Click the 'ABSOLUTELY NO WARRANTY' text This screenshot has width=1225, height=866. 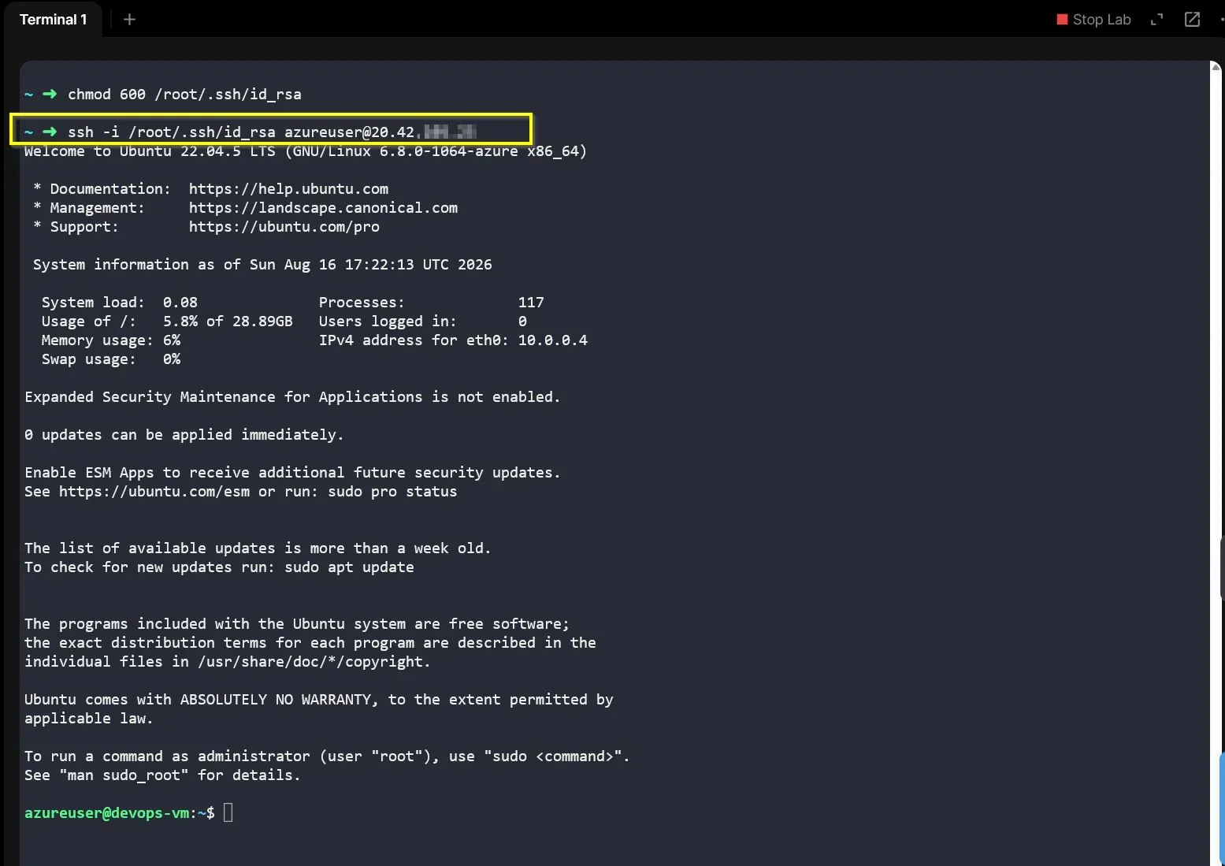[276, 700]
